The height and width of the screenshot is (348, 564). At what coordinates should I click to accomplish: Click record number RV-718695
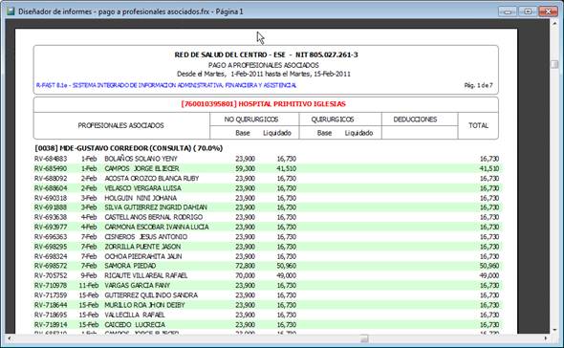point(51,315)
